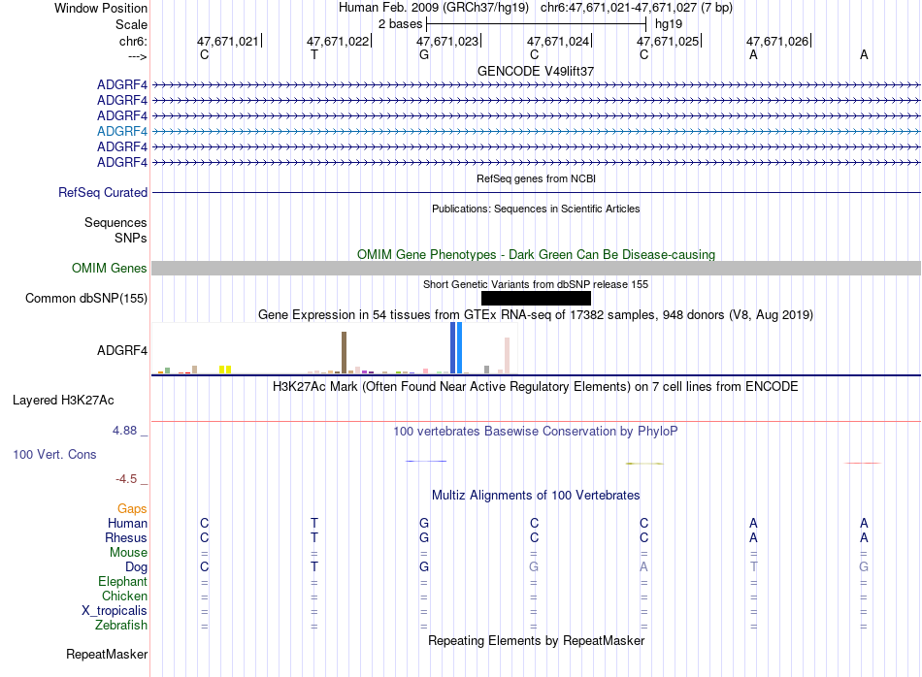Viewport: 922px width, 677px height.
Task: Click the gray OMIM Genes bar
Action: (x=537, y=268)
